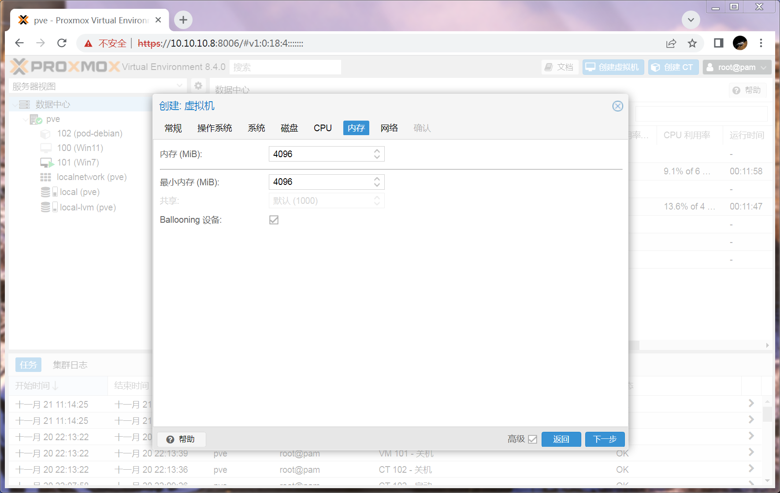Image resolution: width=780 pixels, height=493 pixels.
Task: Open the browser side panel icon
Action: coord(719,43)
